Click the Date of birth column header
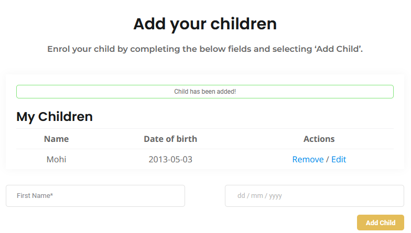 click(170, 139)
